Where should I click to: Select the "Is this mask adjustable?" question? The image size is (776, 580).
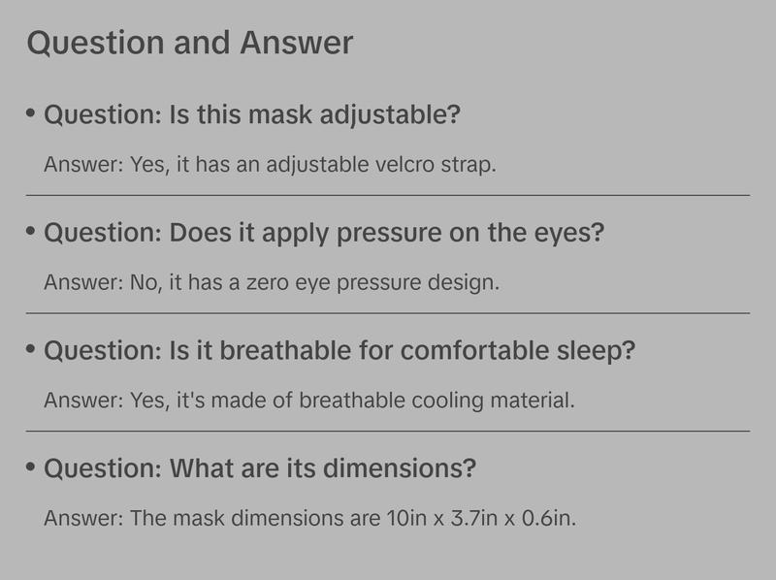click(252, 115)
